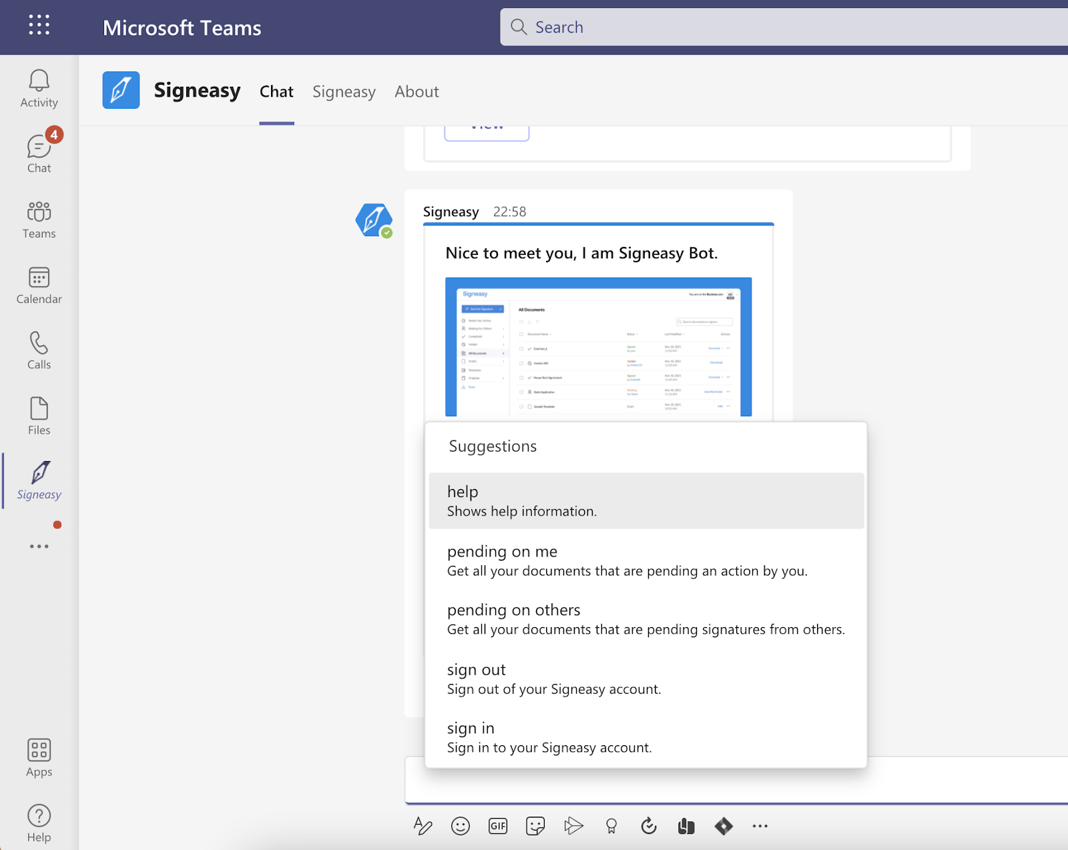Open the Signeasy dashboard preview image

tap(598, 347)
